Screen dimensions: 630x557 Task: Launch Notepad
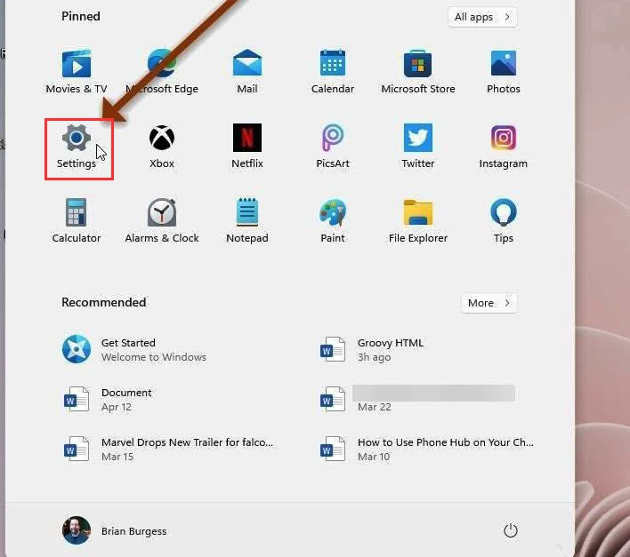click(247, 221)
